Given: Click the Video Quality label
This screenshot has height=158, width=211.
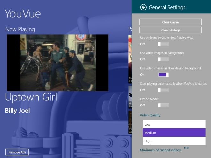Looking at the screenshot, I should point(150,115).
